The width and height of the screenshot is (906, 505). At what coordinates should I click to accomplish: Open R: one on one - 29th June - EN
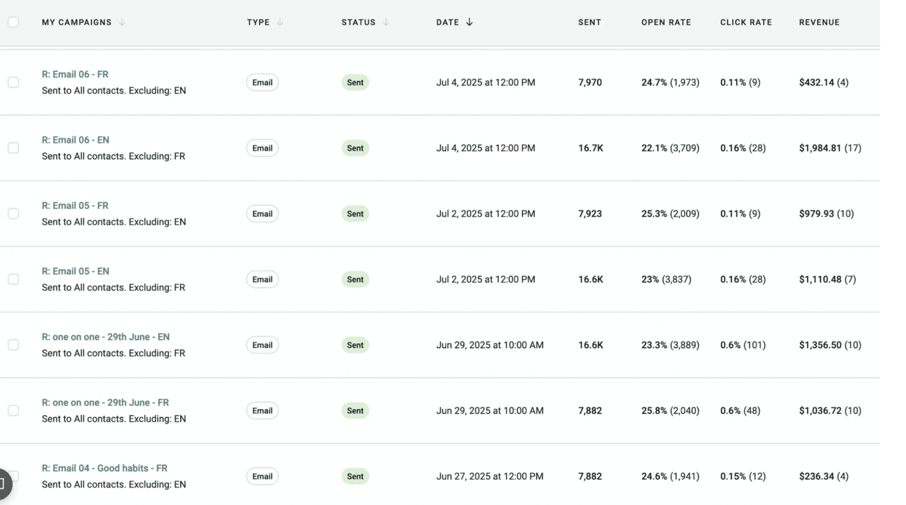pyautogui.click(x=106, y=337)
